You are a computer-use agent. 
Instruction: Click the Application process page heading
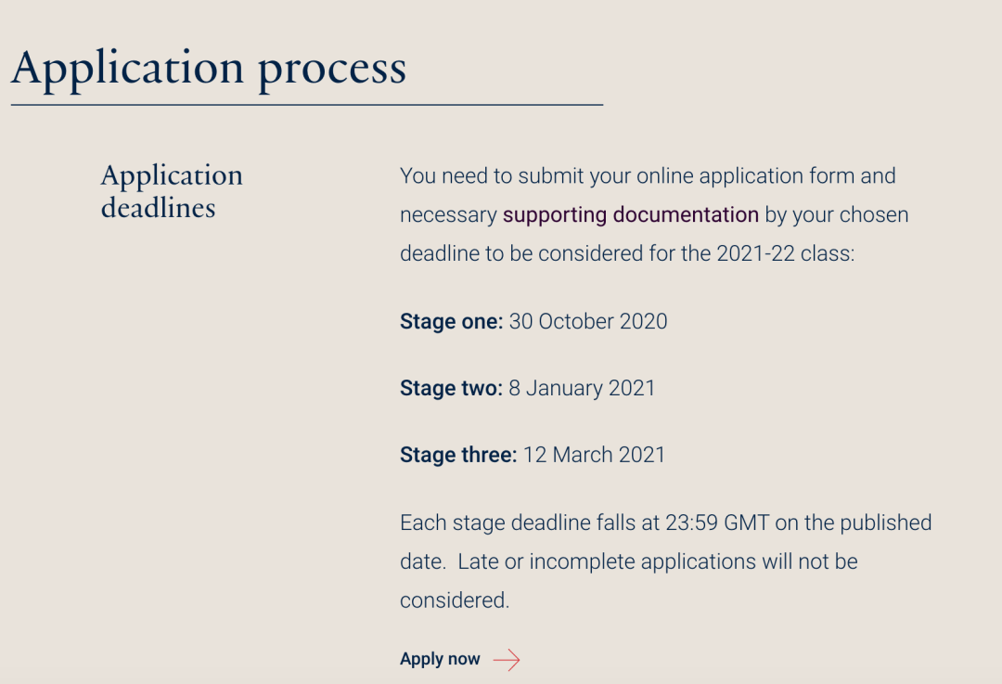(209, 69)
